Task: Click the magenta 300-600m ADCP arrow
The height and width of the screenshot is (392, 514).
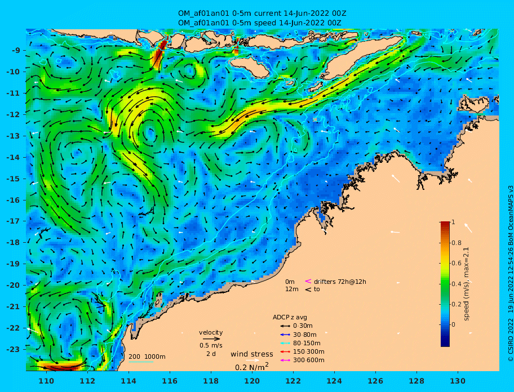Action: tap(285, 360)
